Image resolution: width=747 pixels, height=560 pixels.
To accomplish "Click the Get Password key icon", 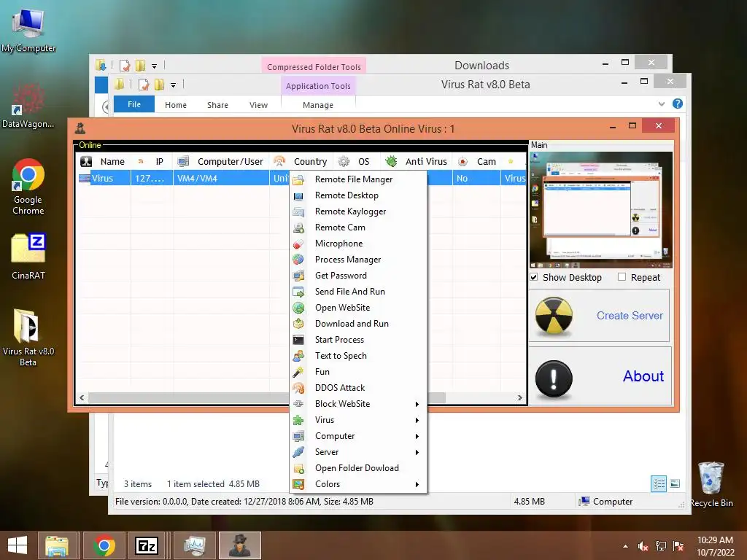I will pyautogui.click(x=298, y=276).
